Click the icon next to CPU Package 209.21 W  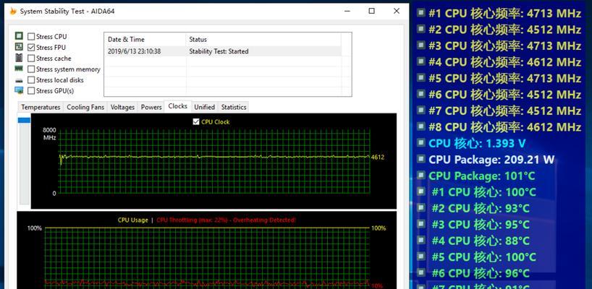[421, 159]
